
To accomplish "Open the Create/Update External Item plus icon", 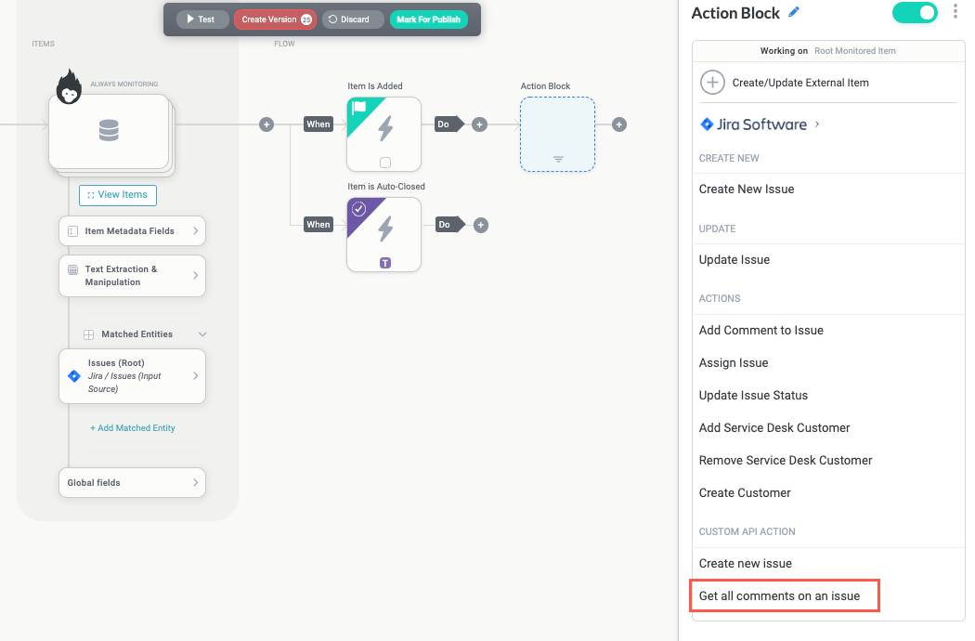I will coord(712,82).
